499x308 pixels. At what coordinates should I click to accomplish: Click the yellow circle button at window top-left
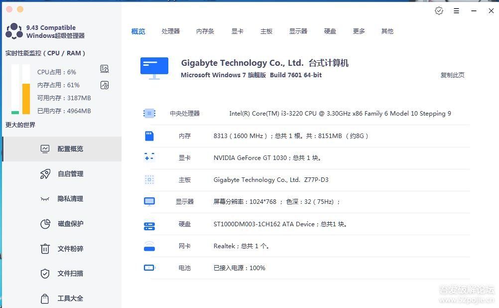pyautogui.click(x=20, y=9)
